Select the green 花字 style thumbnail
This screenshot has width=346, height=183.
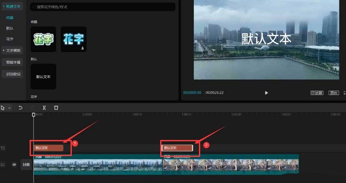[x=43, y=40]
